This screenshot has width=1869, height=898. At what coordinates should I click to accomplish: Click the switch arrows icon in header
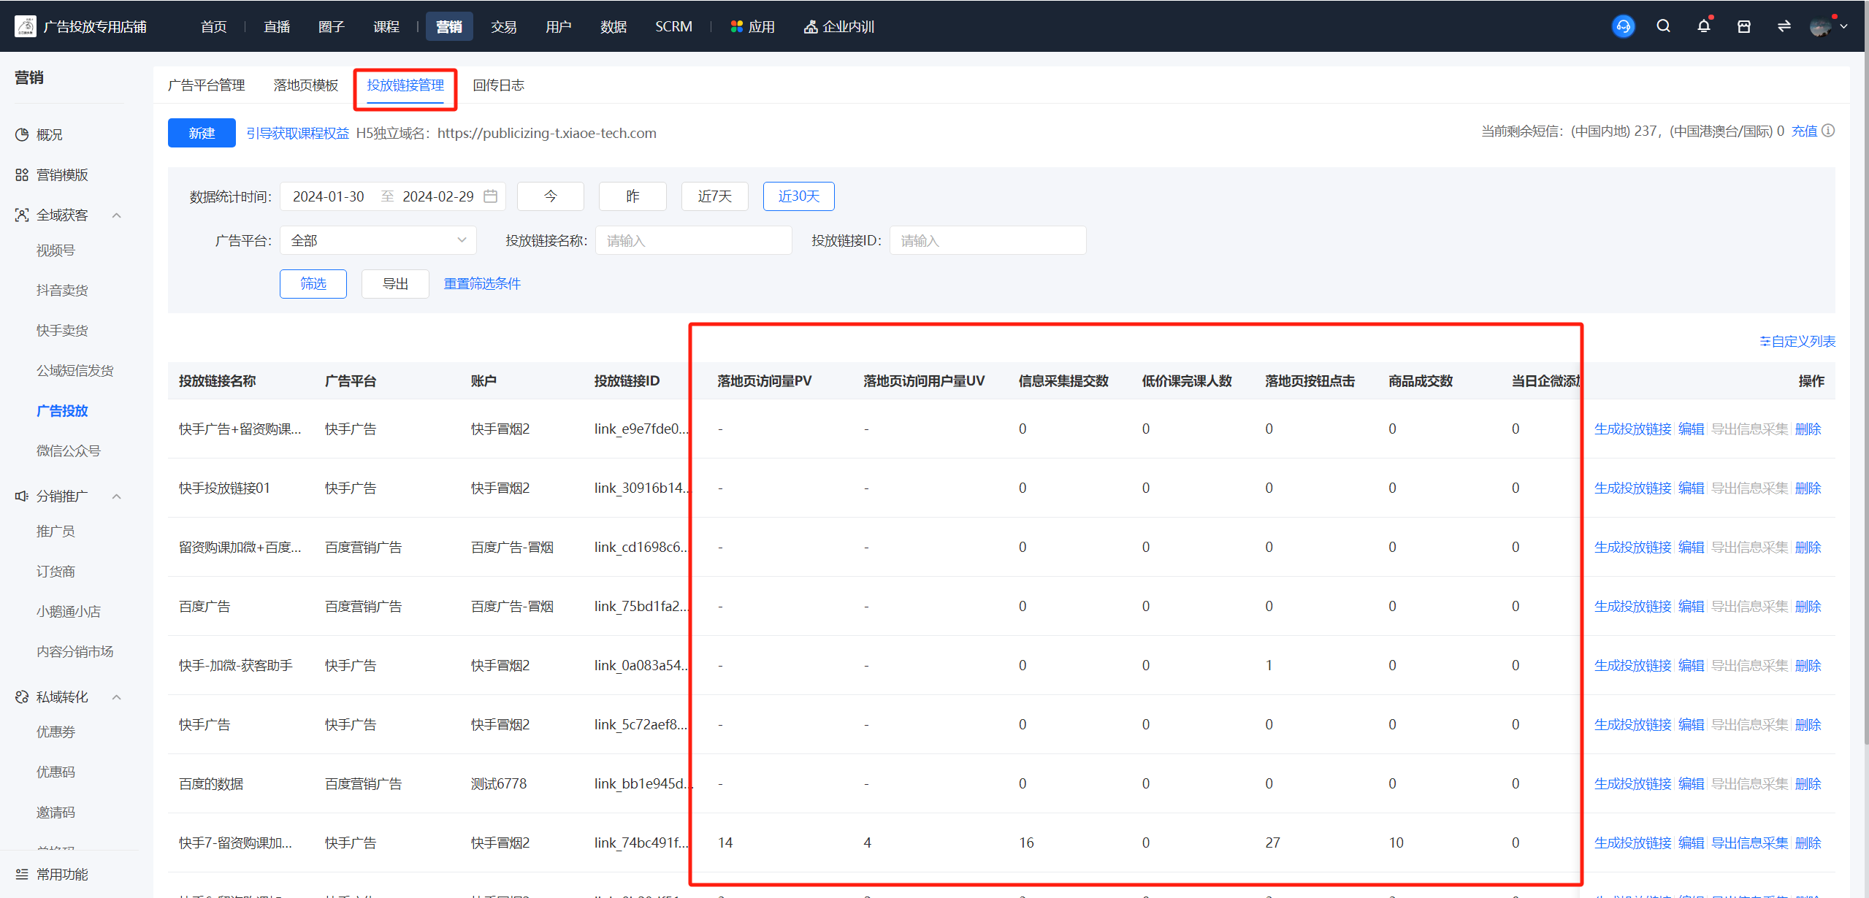tap(1784, 26)
